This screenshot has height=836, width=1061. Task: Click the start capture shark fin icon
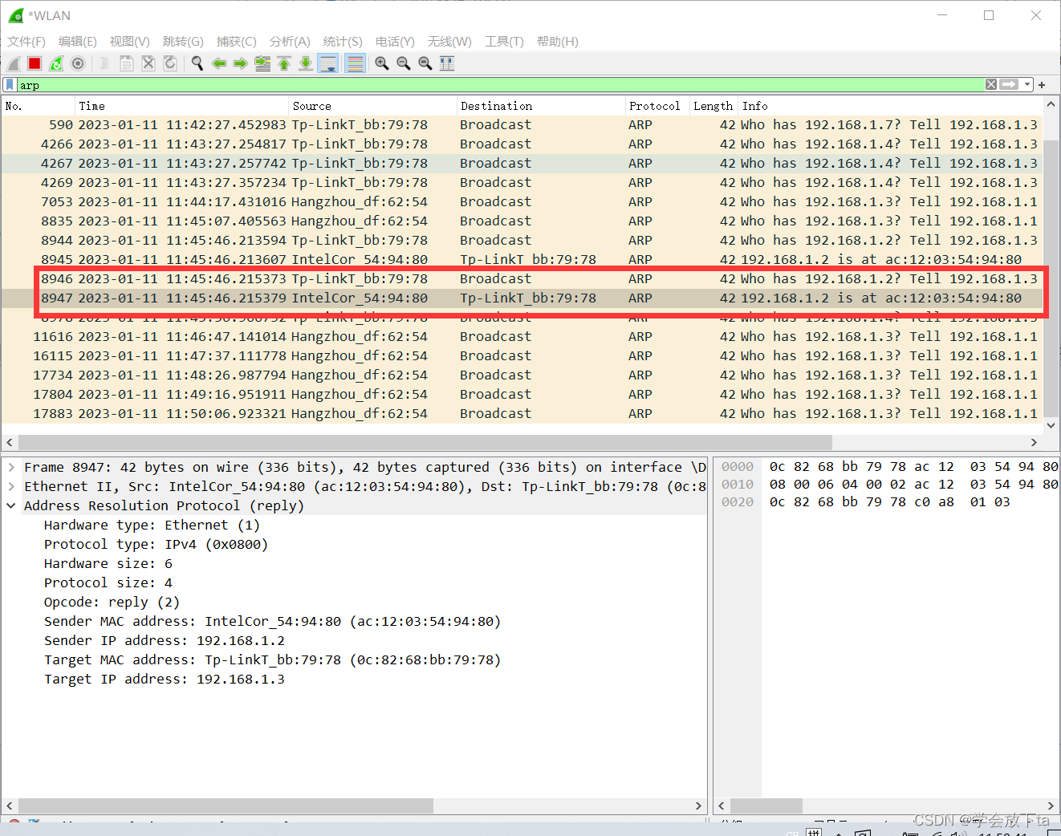pos(14,63)
